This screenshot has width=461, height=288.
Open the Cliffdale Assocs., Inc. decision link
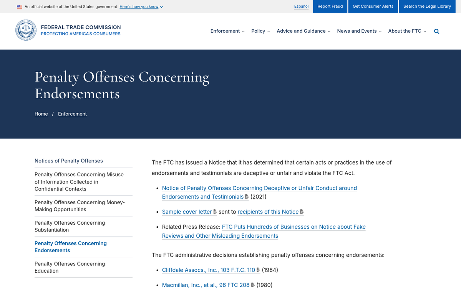208,270
